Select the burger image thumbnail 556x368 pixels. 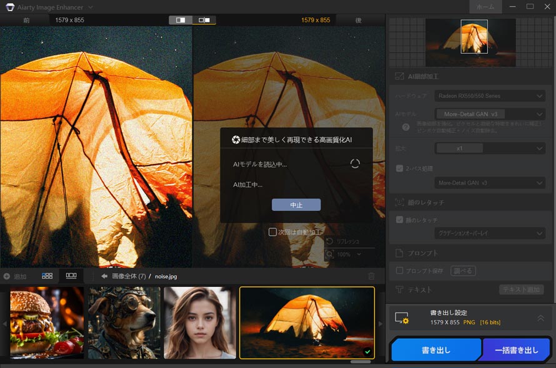47,322
